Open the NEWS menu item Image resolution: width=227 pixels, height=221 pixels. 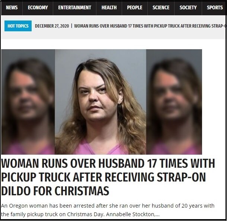12,8
